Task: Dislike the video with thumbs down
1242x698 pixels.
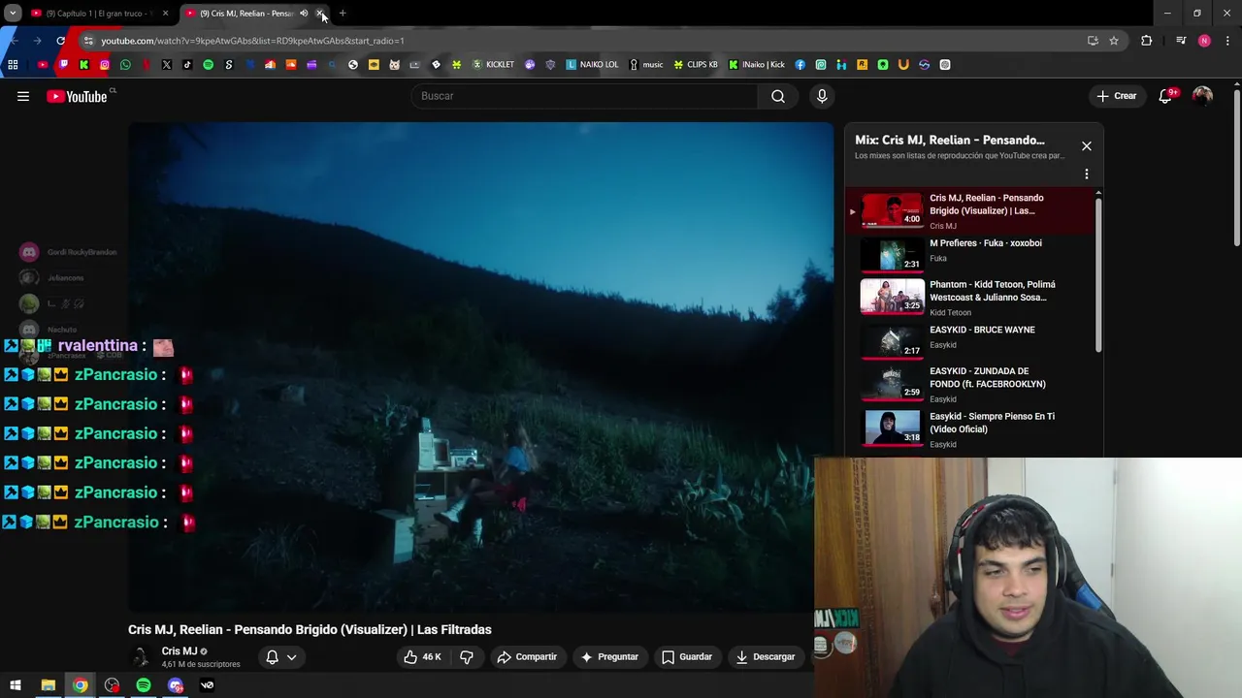Action: (467, 657)
